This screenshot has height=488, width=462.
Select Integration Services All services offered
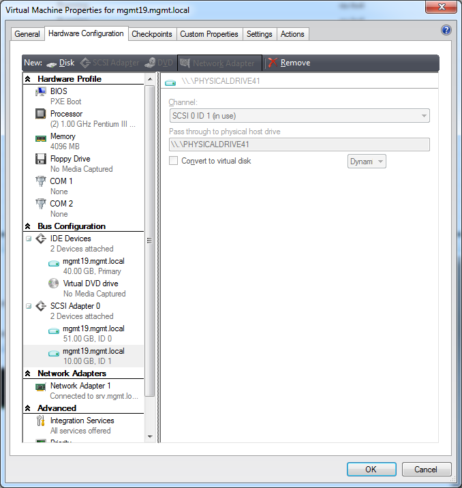(x=83, y=425)
